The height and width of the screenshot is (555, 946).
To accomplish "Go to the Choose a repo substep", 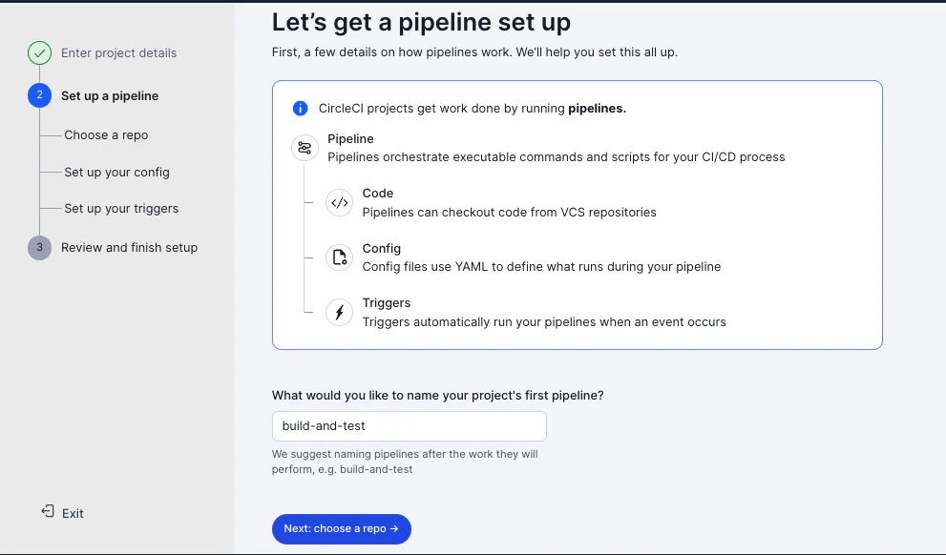I will (106, 135).
